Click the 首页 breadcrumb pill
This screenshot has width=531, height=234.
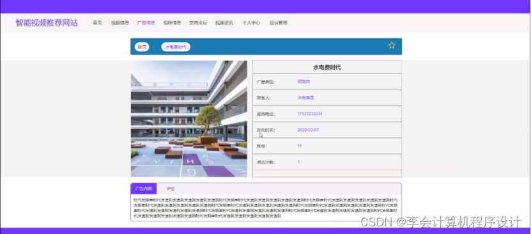[142, 47]
